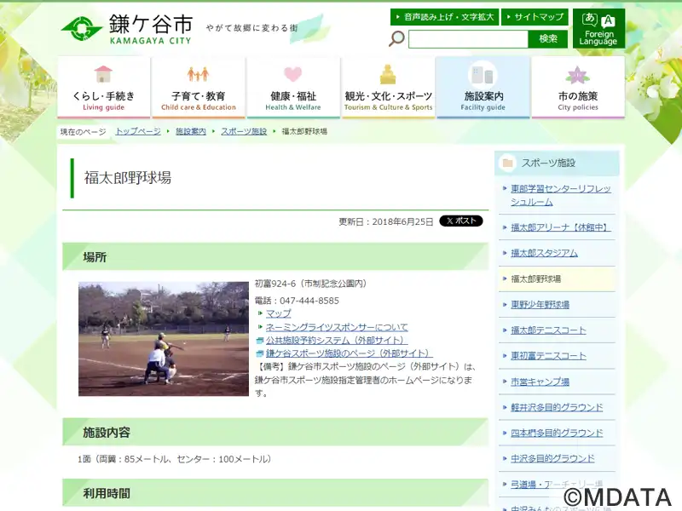
Task: Open the マップ link
Action: point(279,313)
